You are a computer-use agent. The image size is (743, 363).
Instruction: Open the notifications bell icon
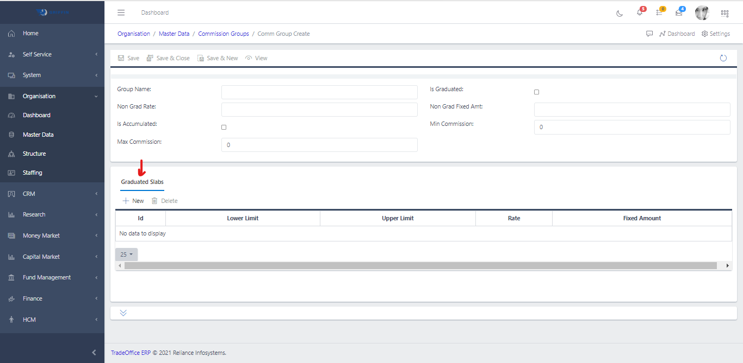(x=640, y=13)
